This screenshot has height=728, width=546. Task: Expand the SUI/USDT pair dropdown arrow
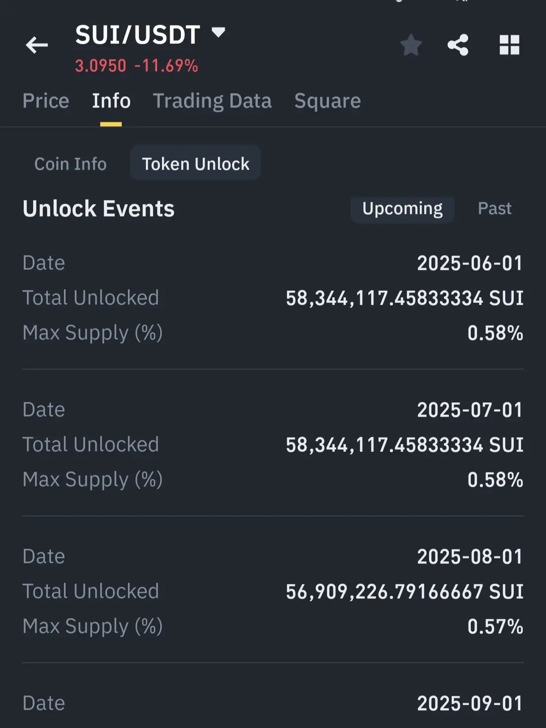(x=218, y=32)
